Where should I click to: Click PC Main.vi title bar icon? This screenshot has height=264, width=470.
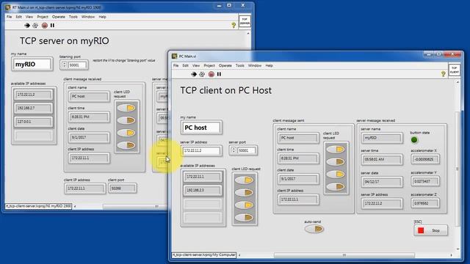coord(175,56)
